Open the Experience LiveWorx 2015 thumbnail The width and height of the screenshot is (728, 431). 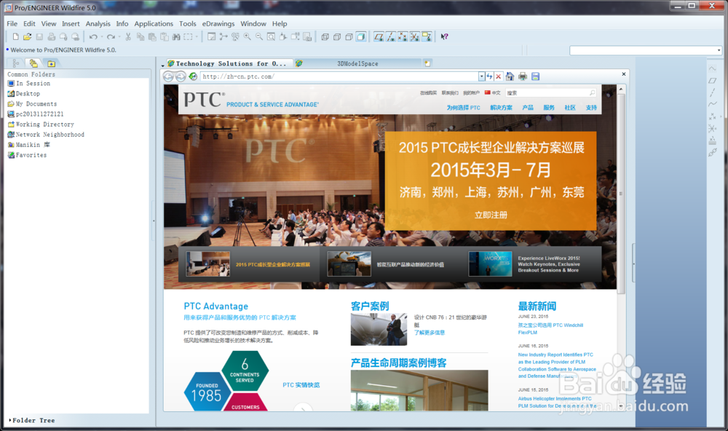pos(490,264)
